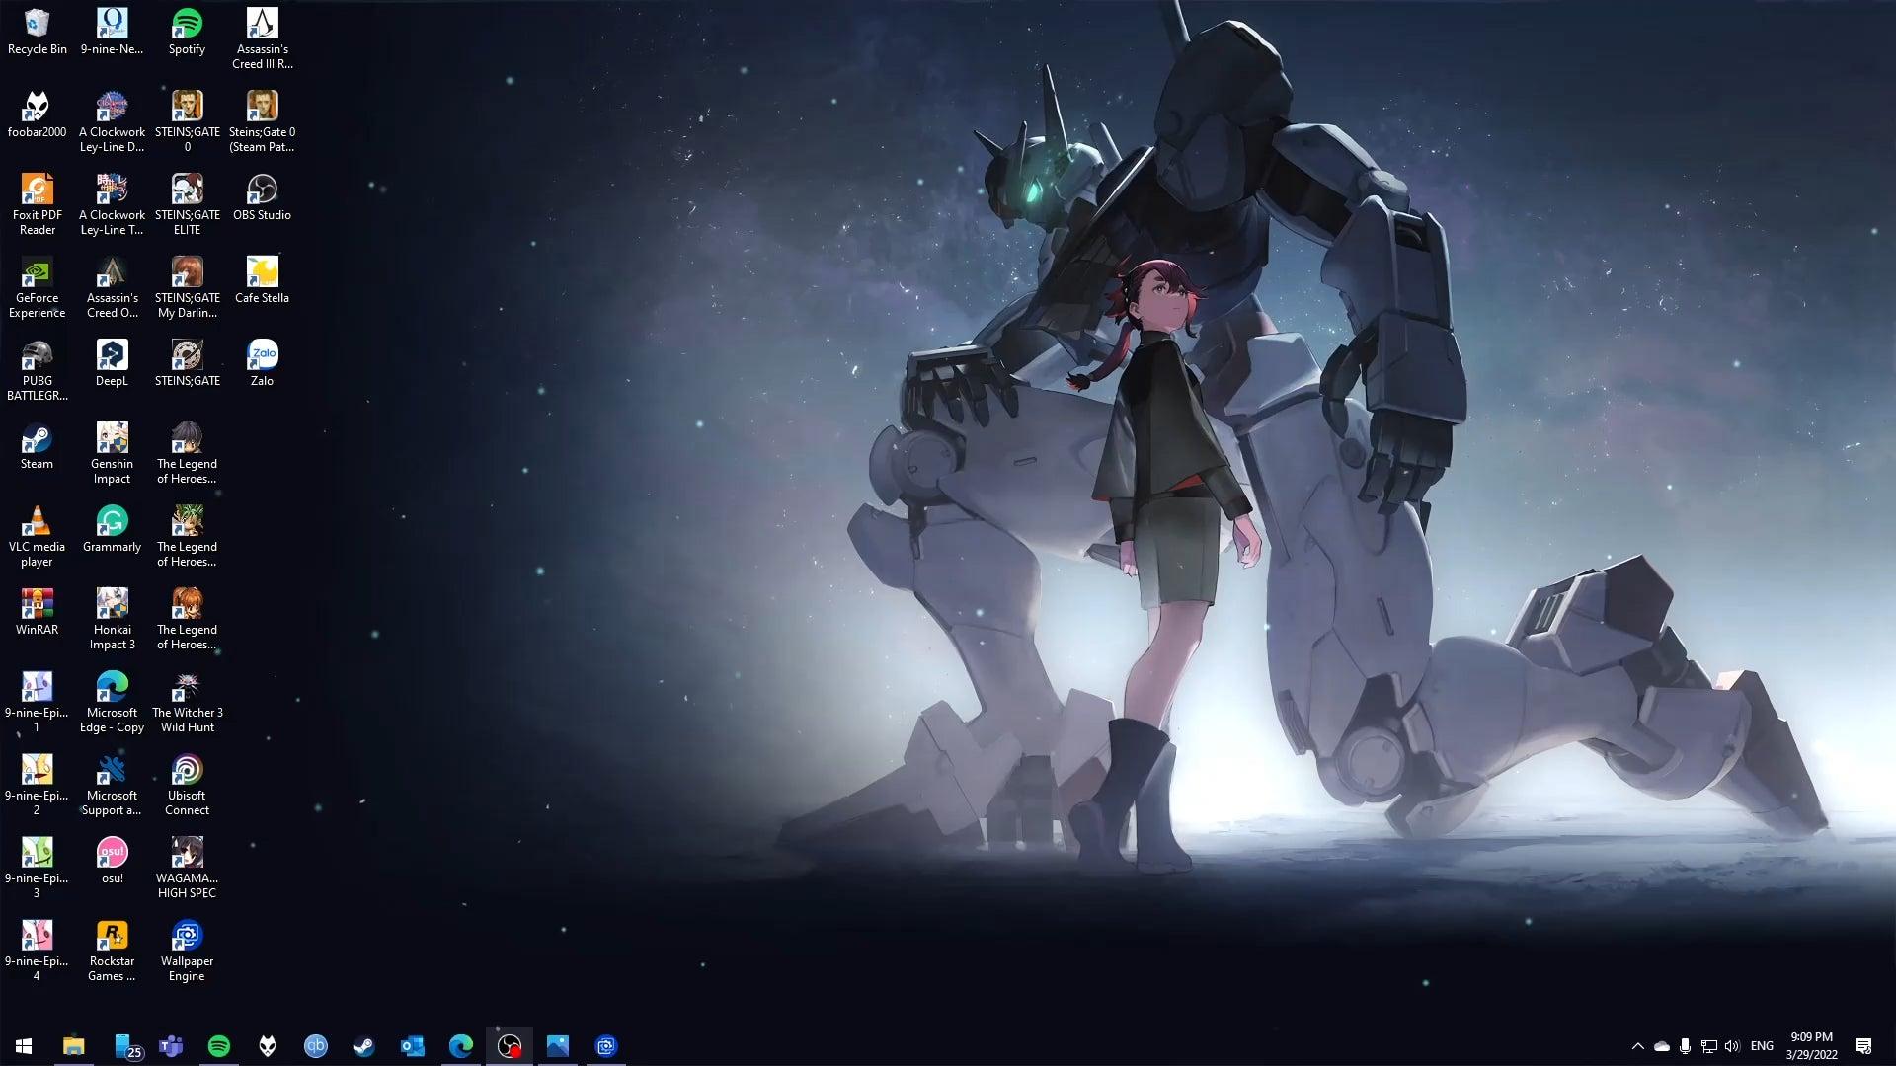The height and width of the screenshot is (1066, 1896).
Task: Open the Recycle Bin desktop icon
Action: click(37, 32)
